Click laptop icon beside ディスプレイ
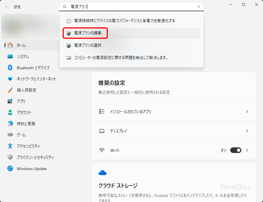The width and height of the screenshot is (263, 202). [102, 131]
